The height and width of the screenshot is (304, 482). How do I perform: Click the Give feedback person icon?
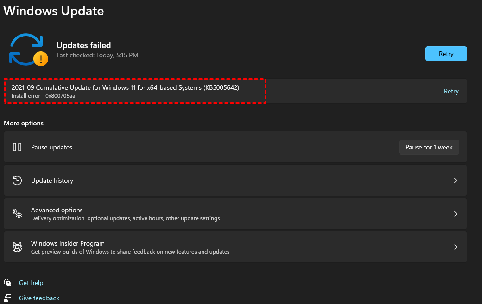7,298
